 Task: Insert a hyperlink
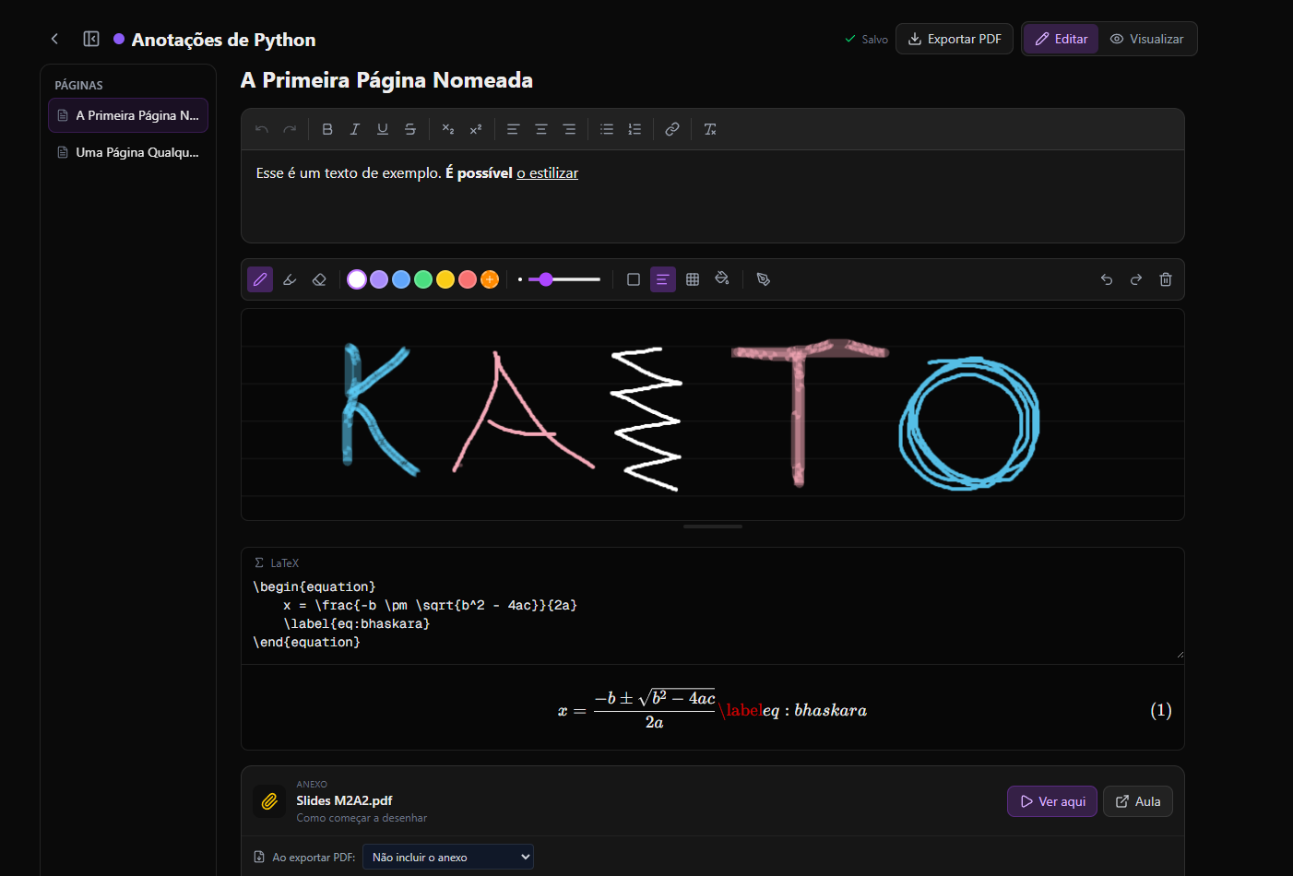click(672, 129)
